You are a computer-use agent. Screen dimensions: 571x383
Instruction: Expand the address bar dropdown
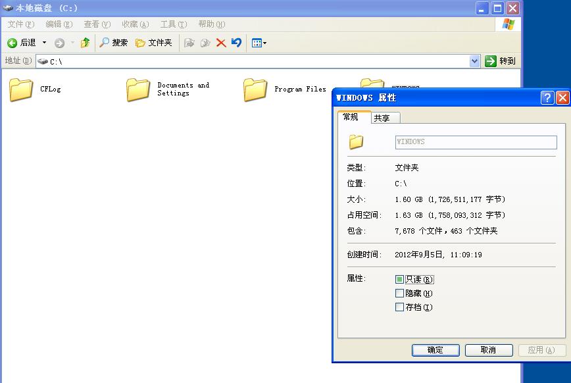(x=474, y=61)
